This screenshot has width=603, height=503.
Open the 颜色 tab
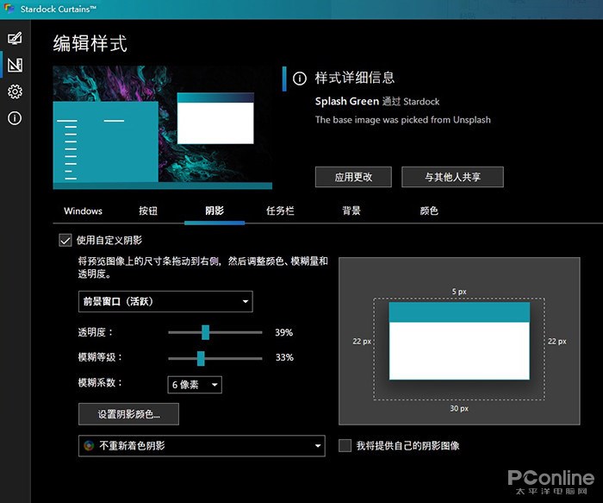tap(429, 211)
